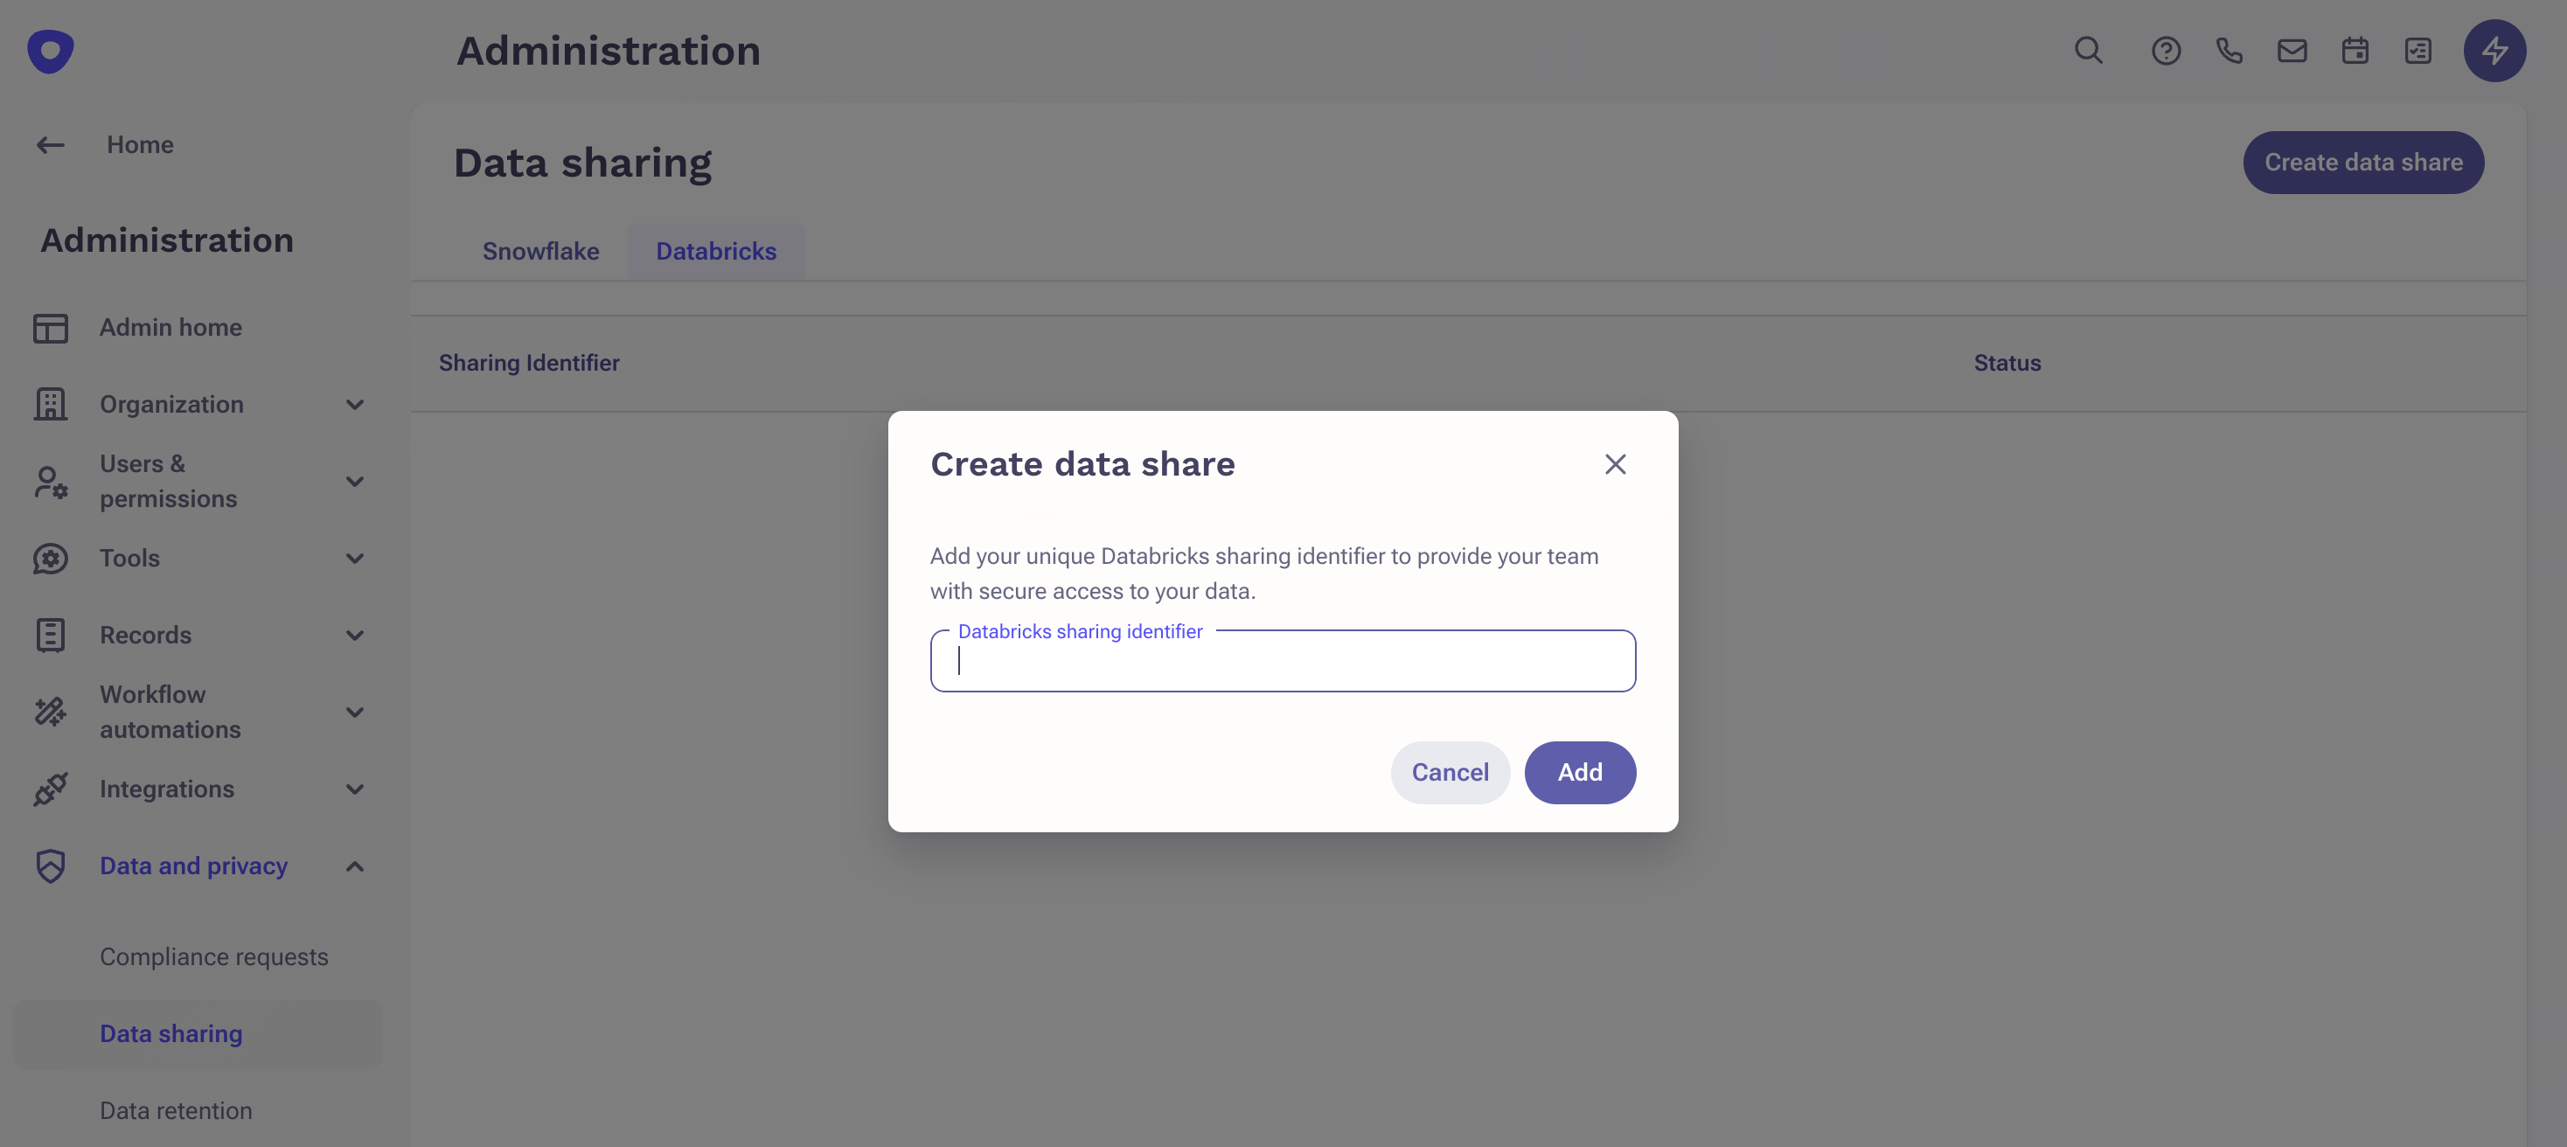Viewport: 2567px width, 1147px height.
Task: Open the email inbox icon
Action: (x=2292, y=51)
